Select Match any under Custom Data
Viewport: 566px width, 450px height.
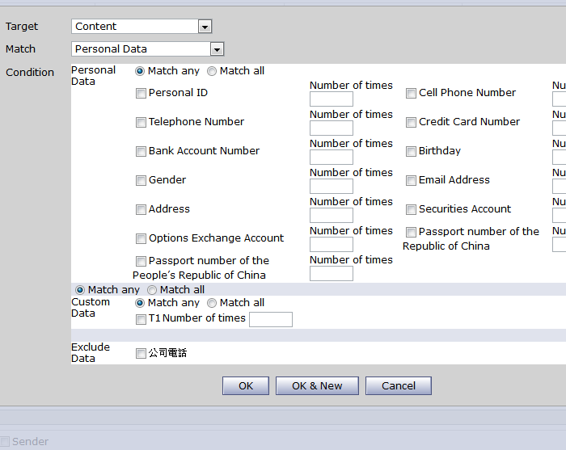point(141,303)
